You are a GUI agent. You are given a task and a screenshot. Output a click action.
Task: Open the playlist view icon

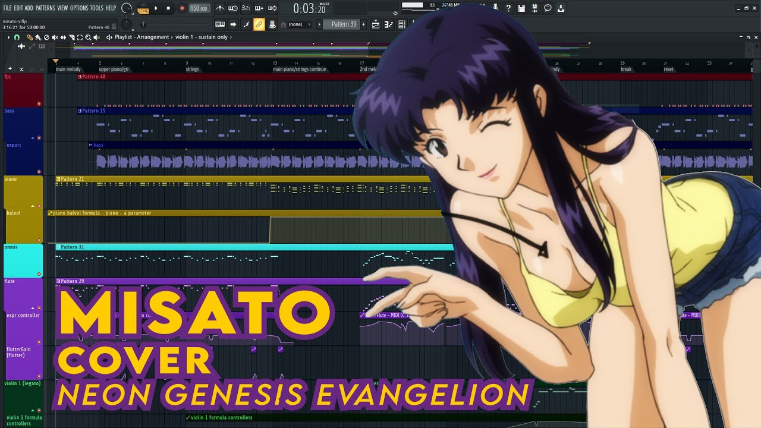[x=376, y=24]
